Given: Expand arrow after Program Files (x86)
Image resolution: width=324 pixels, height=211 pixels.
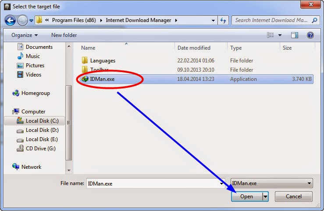Looking at the screenshot, I should tap(101, 20).
